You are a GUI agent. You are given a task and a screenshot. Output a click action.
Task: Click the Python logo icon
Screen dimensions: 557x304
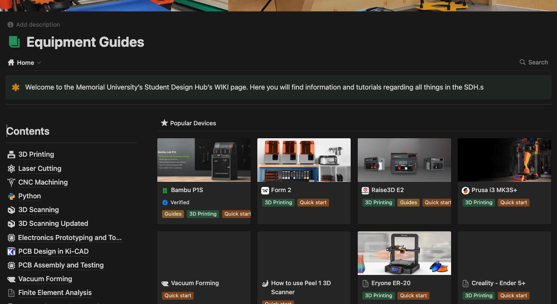click(11, 196)
